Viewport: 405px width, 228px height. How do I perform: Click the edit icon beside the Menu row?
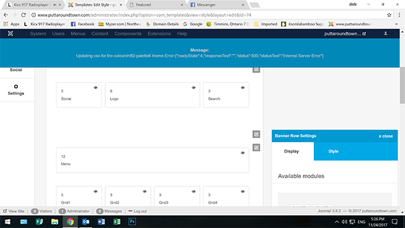coord(256,148)
